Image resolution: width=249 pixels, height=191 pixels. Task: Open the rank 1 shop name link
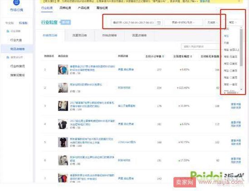[x=126, y=69]
